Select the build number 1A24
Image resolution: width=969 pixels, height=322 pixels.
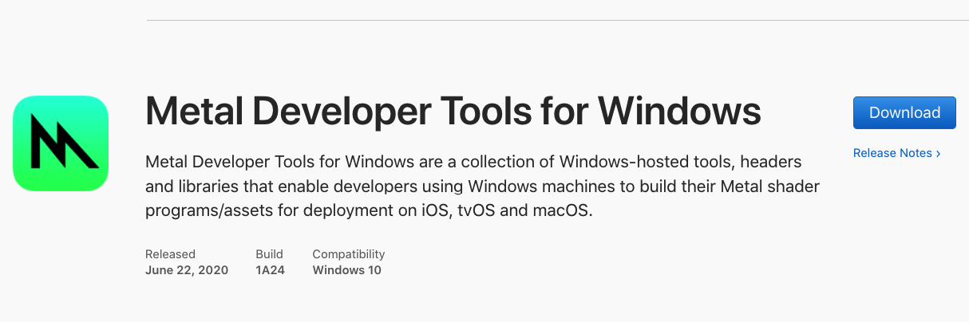point(270,270)
